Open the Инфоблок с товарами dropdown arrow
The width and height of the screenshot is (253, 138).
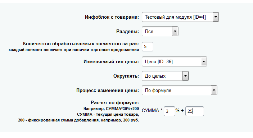pos(216,17)
